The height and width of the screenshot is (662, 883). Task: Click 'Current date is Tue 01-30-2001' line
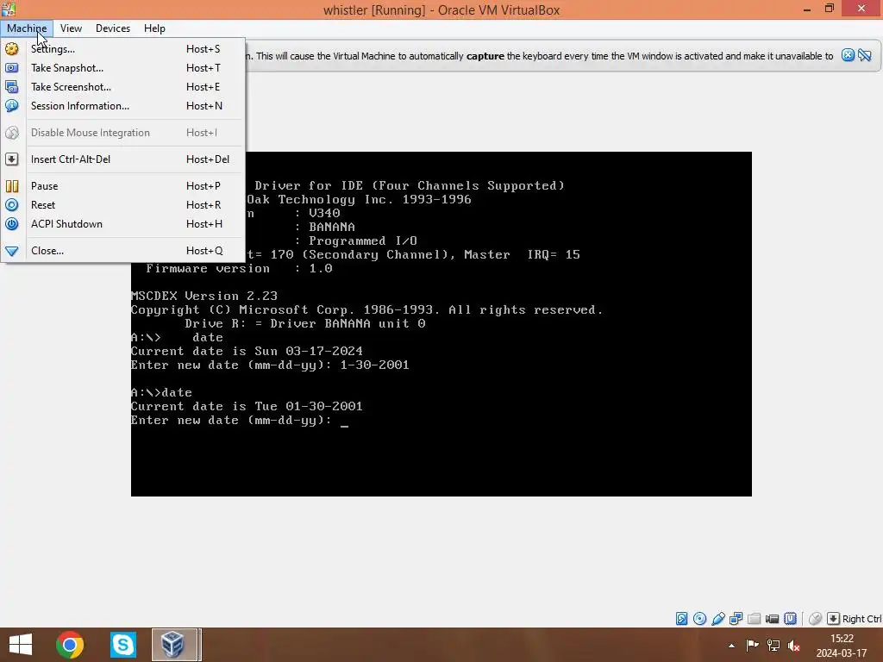tap(247, 407)
